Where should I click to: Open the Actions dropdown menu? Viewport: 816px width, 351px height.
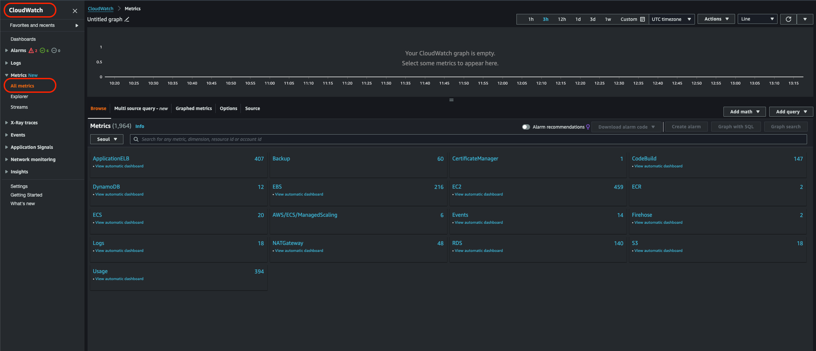pyautogui.click(x=716, y=19)
